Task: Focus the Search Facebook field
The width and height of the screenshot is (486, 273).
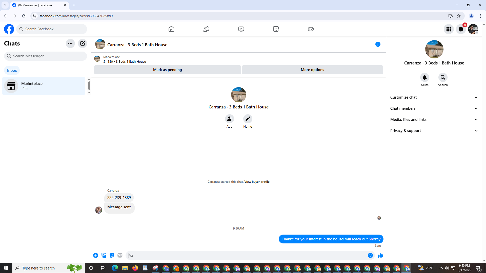Action: pyautogui.click(x=52, y=29)
